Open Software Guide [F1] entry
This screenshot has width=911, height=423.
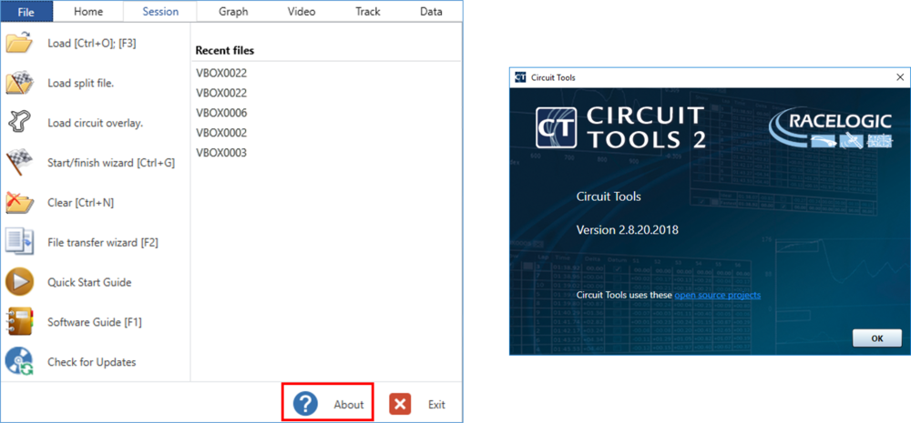coord(95,322)
